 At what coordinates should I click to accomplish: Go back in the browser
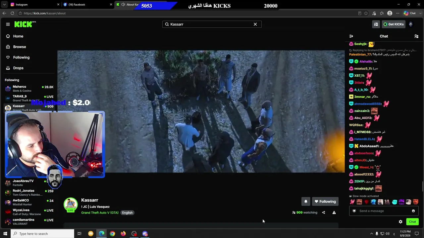click(x=4, y=13)
